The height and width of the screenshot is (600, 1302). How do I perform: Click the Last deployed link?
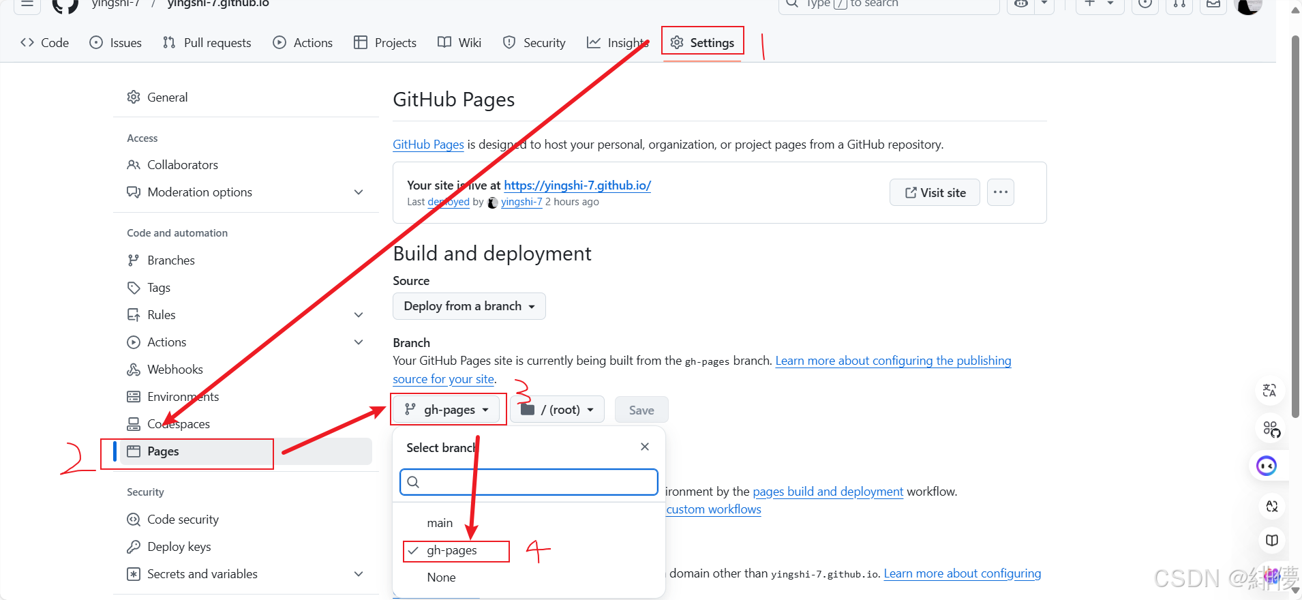(449, 202)
